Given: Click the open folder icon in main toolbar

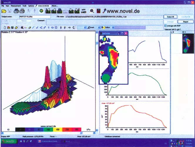Looking at the screenshot, I should click(x=4, y=11).
